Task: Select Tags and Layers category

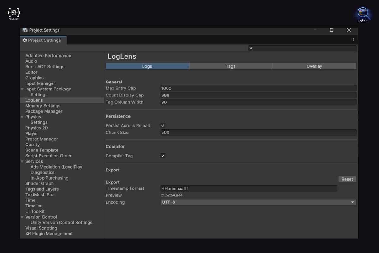Action: (x=42, y=189)
